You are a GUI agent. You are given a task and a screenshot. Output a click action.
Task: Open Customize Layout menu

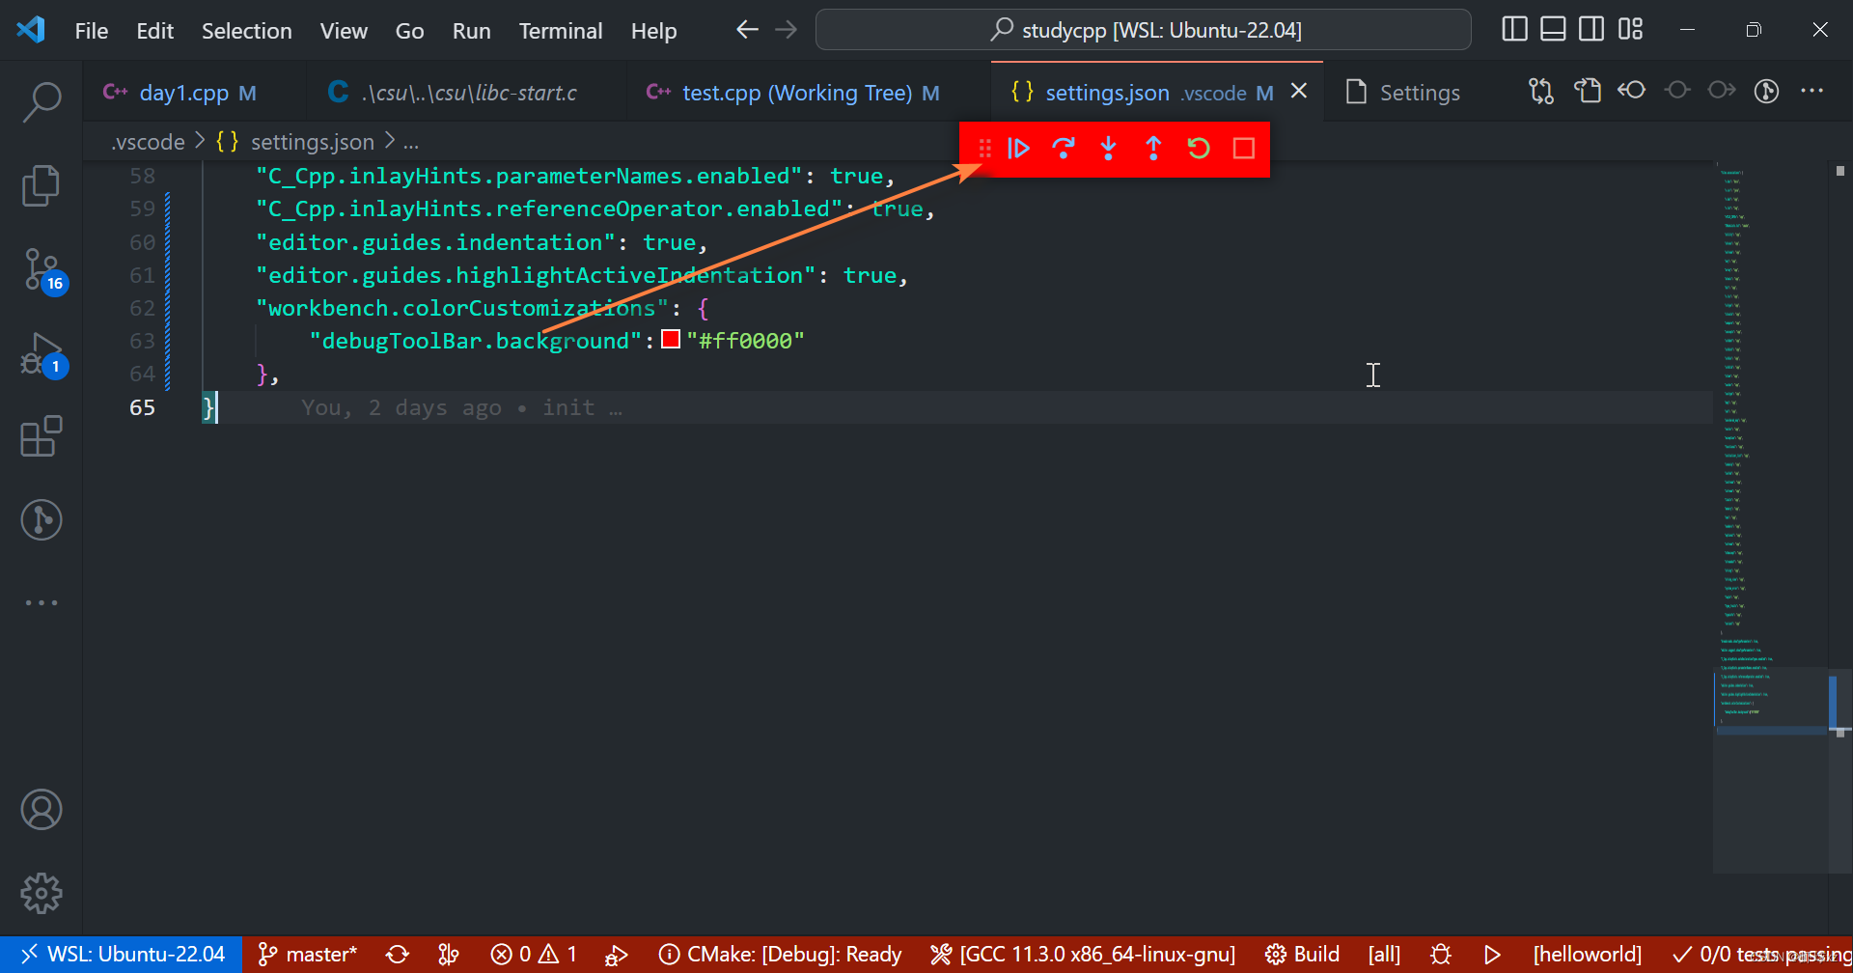tap(1630, 30)
